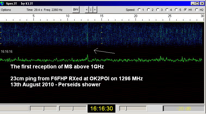Minimize the SpecJT window

click(x=193, y=4)
